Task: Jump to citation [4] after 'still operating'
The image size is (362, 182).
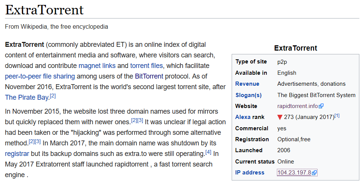Action: 208,152
